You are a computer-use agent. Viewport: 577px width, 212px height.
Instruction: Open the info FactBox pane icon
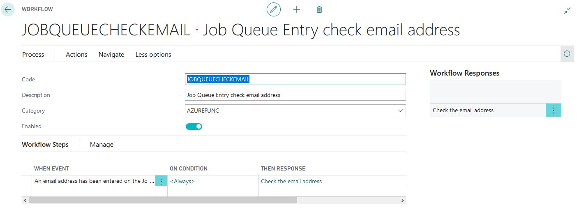567,54
